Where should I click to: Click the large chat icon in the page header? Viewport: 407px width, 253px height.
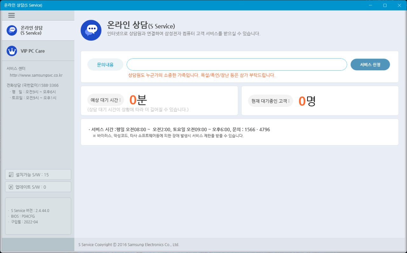point(91,30)
